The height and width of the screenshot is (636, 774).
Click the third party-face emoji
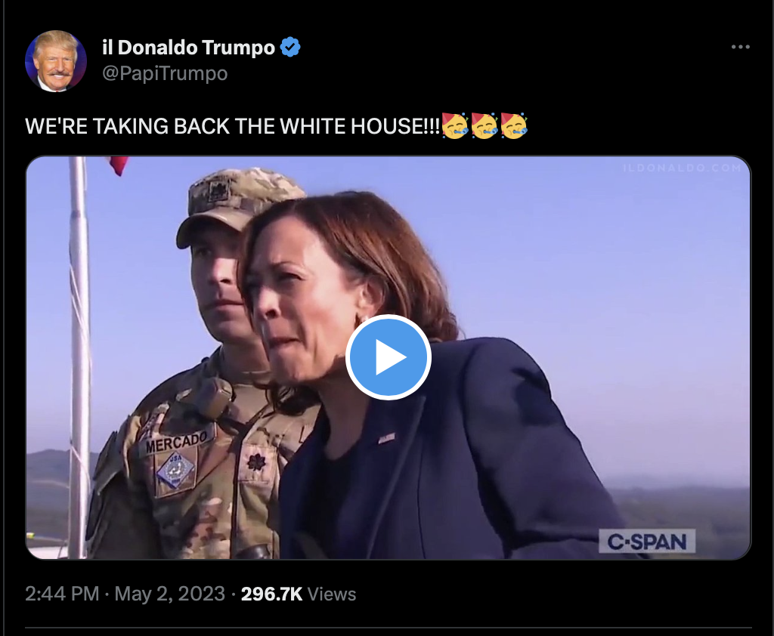click(514, 126)
